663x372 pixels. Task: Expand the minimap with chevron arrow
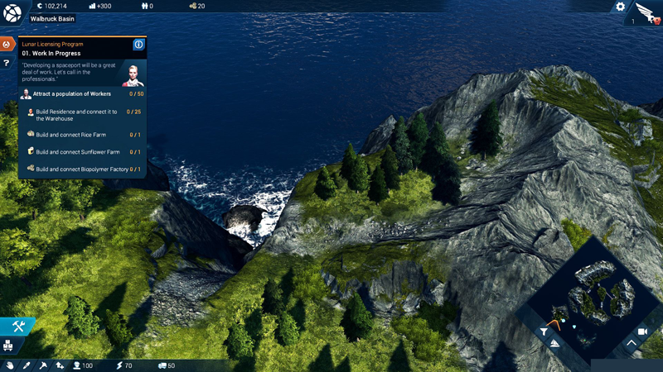tap(632, 343)
